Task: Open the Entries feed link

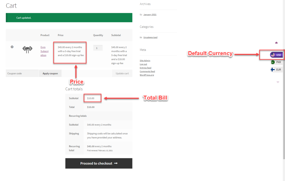Action: (x=145, y=68)
